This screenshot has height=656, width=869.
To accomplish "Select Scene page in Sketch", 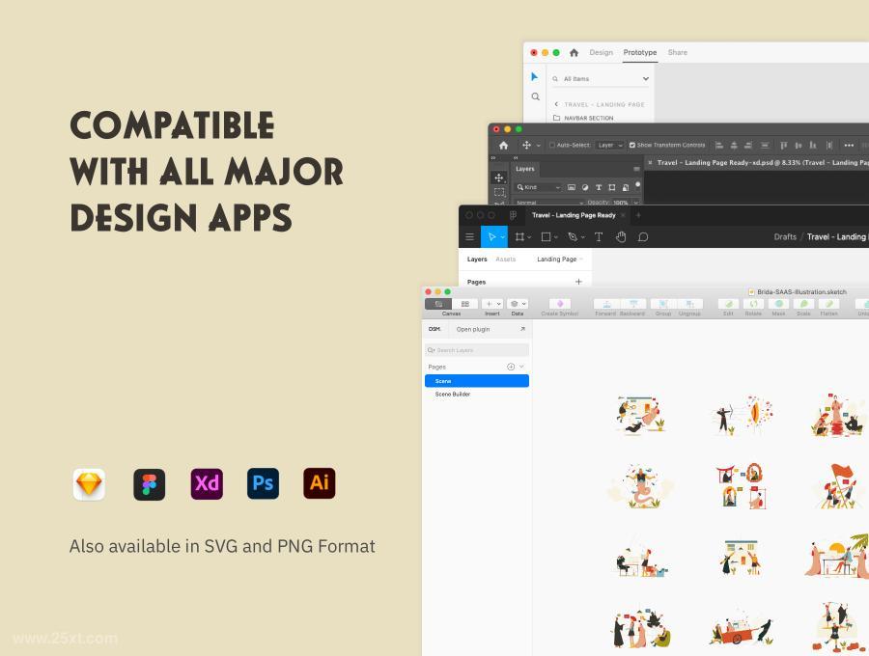I will tap(477, 381).
